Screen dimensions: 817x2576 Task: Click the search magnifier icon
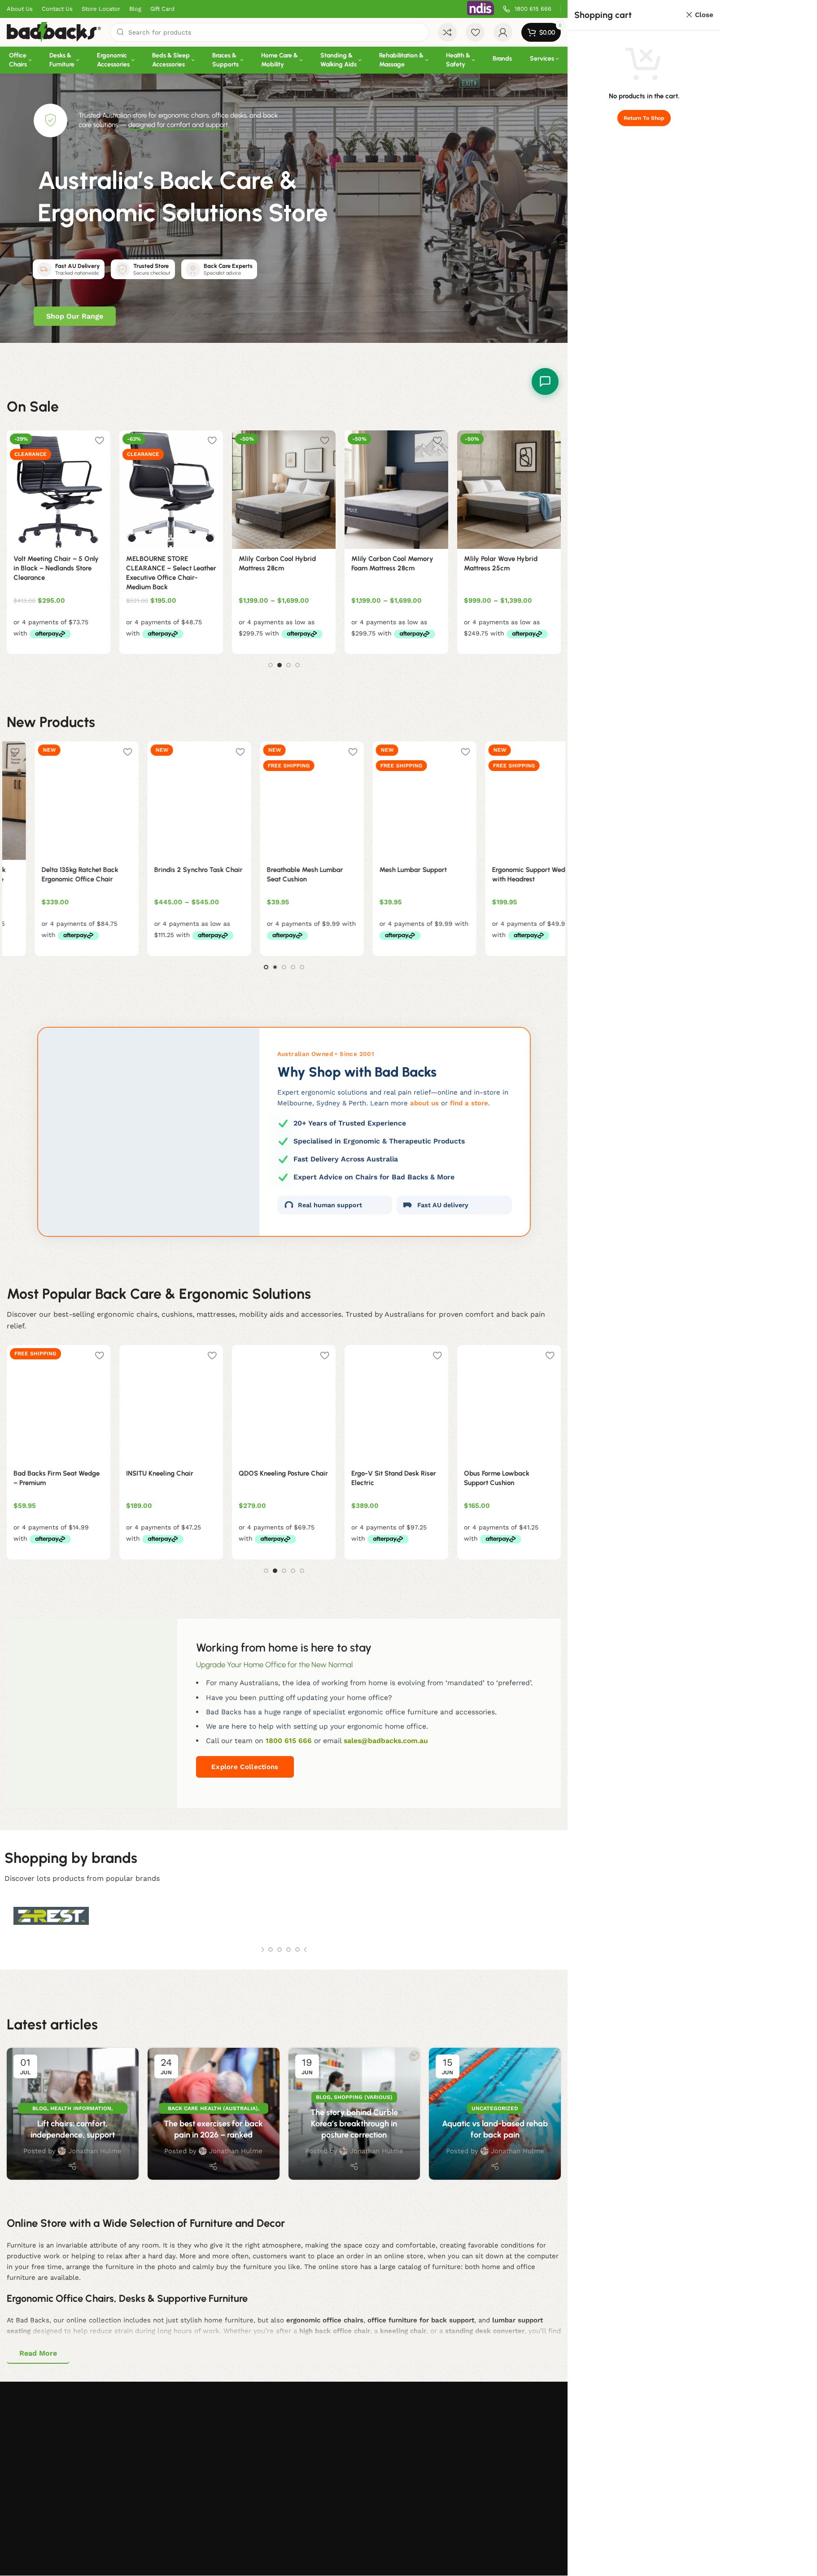tap(120, 32)
